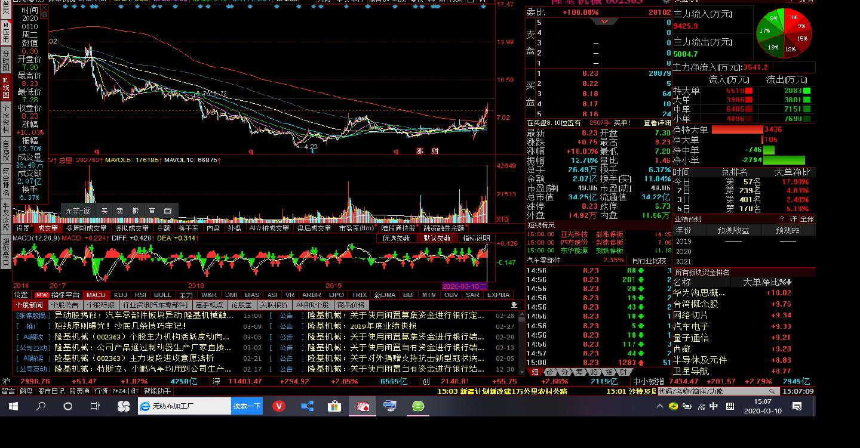The width and height of the screenshot is (860, 448).
Task: Click the IE icon in taskbar search box
Action: click(x=145, y=406)
